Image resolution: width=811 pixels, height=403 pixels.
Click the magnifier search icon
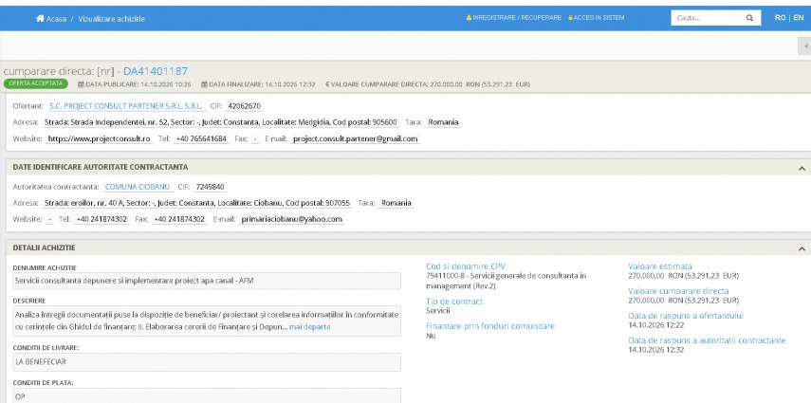pos(749,18)
